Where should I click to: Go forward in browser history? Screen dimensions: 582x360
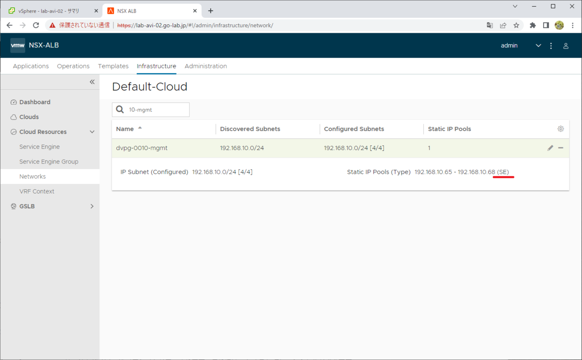[x=23, y=25]
